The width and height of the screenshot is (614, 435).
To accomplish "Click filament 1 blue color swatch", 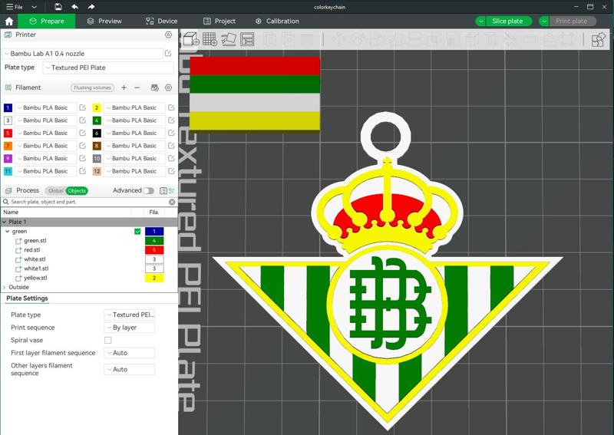I will pos(8,107).
